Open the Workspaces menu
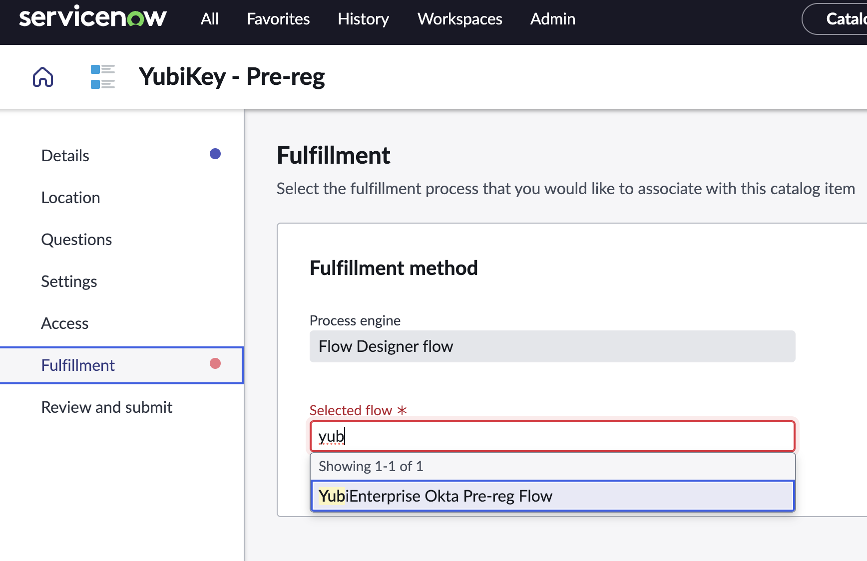Screen dimensions: 867x561 pos(460,19)
